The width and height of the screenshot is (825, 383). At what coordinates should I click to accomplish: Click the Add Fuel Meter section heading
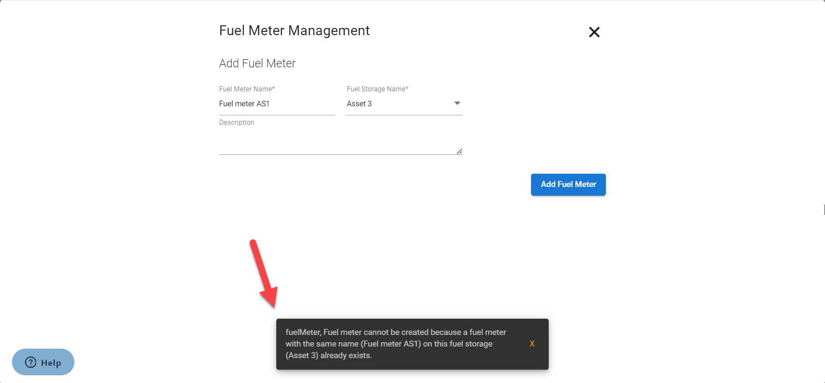(257, 63)
